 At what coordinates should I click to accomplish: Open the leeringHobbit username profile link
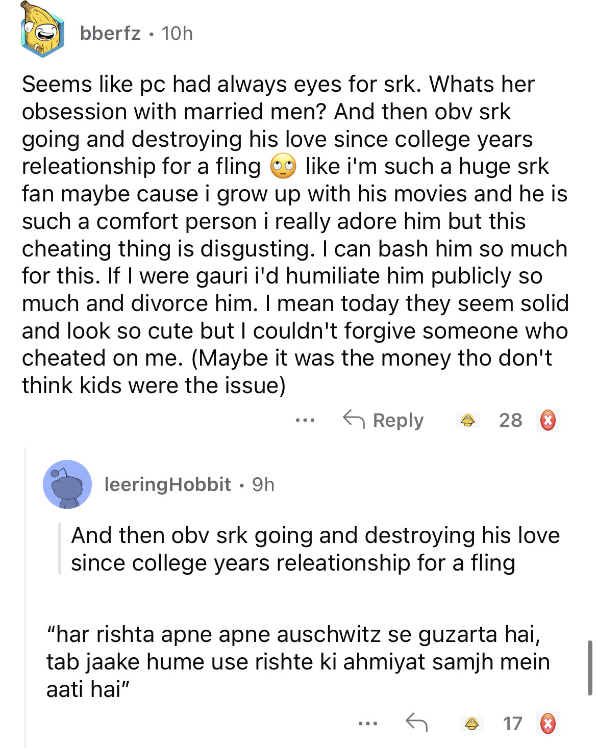tap(167, 484)
